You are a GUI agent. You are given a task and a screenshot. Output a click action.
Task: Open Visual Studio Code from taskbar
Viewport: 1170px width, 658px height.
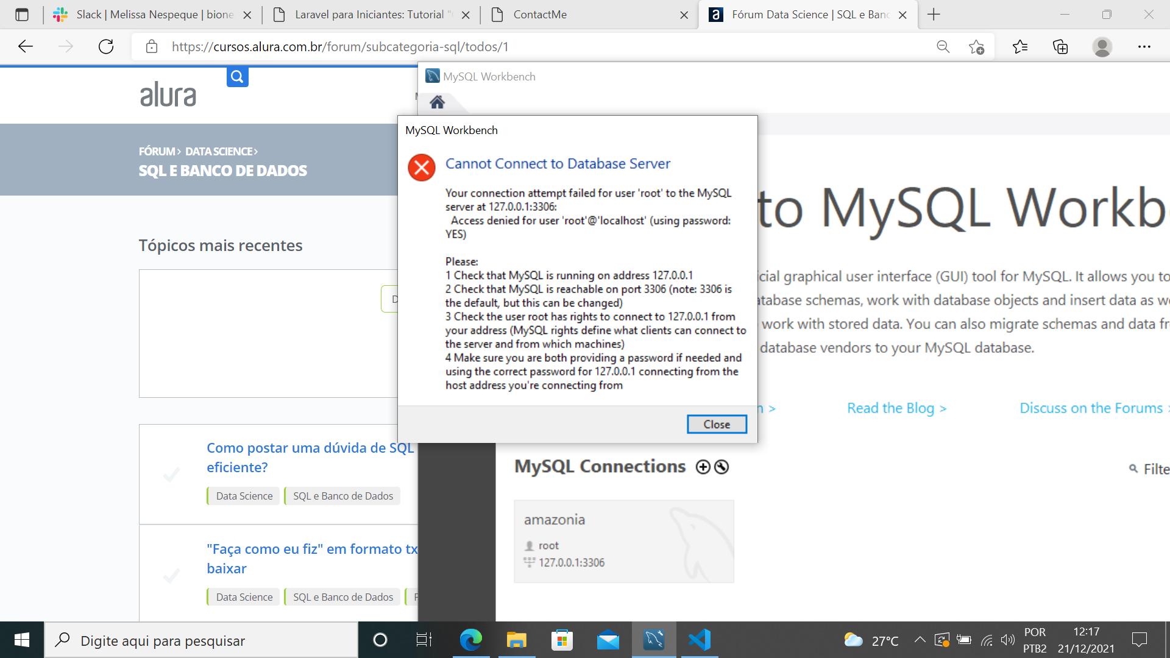[700, 640]
